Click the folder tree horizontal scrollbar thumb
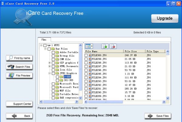Viewport: 182px width, 122px height. point(54,102)
